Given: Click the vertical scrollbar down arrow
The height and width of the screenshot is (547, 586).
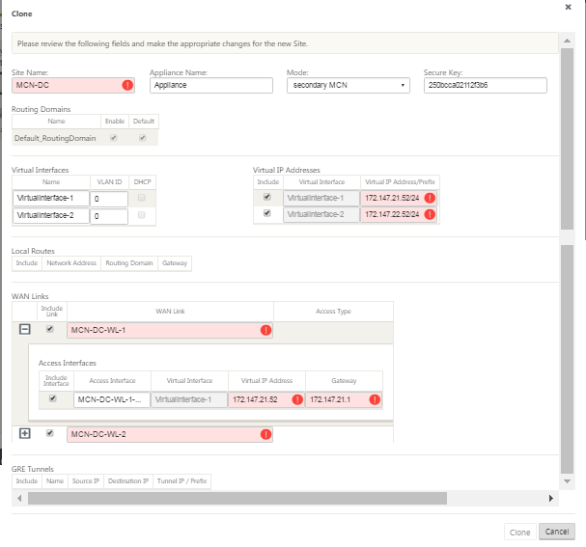Looking at the screenshot, I should click(567, 481).
